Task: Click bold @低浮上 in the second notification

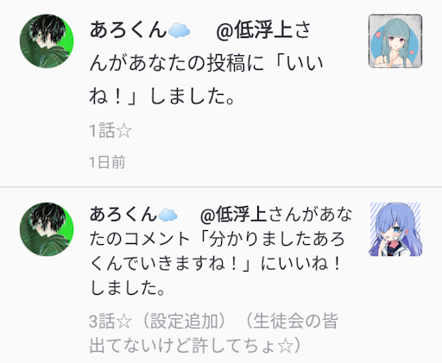Action: point(233,215)
